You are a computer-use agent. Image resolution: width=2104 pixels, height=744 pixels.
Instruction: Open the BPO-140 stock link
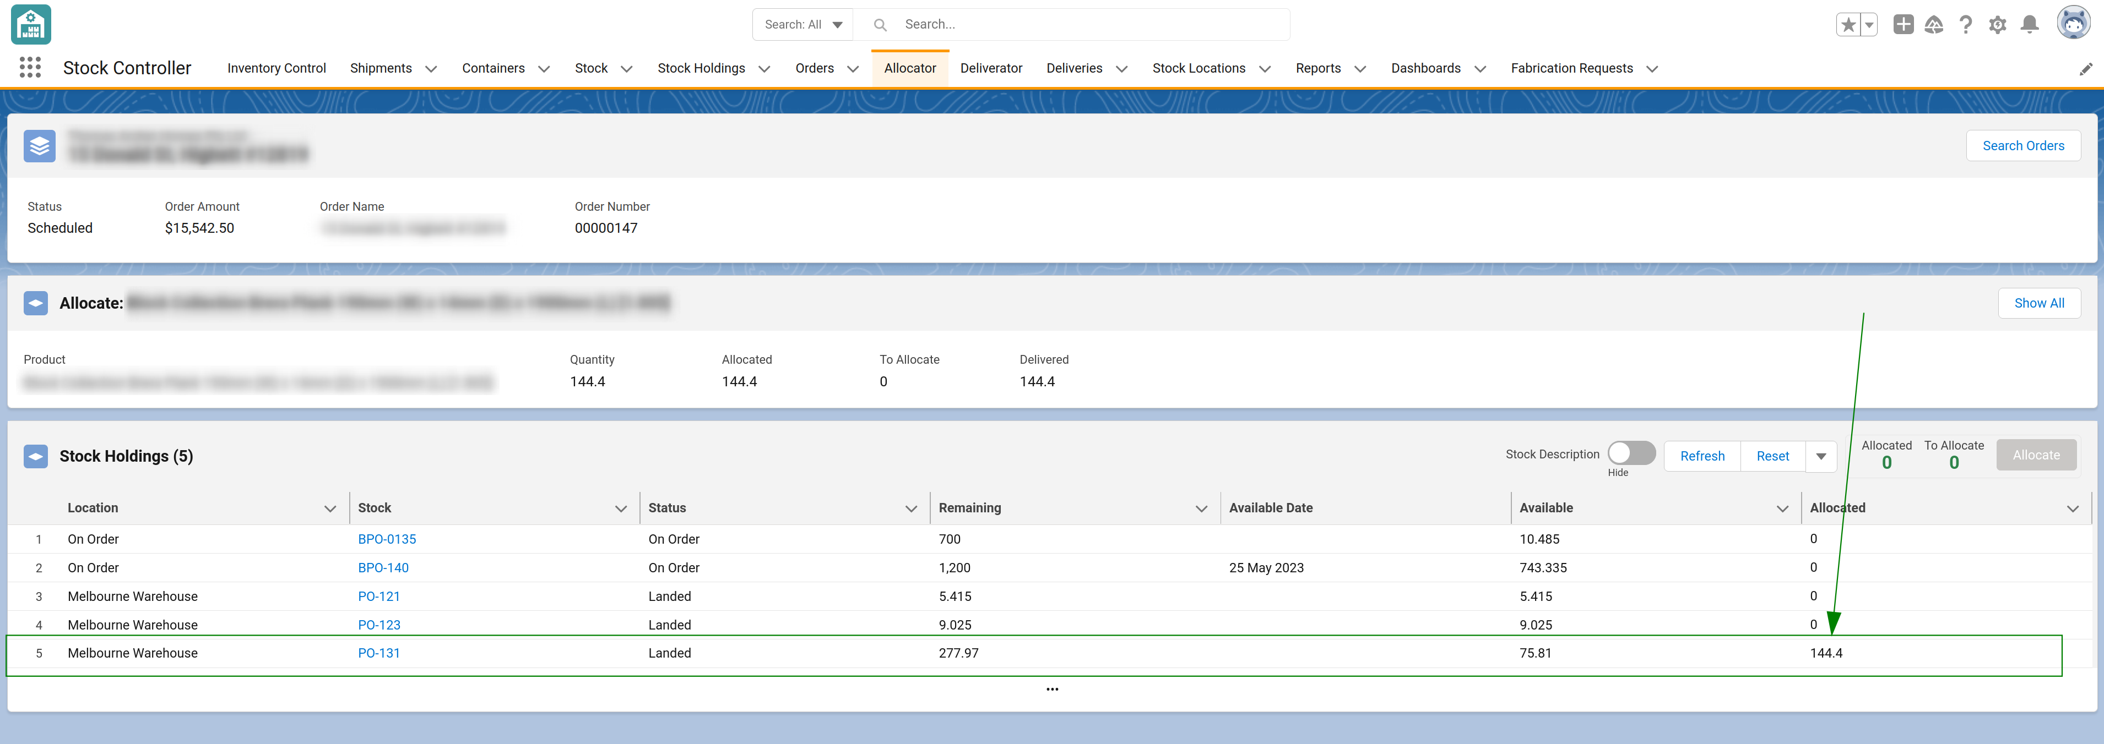coord(383,568)
